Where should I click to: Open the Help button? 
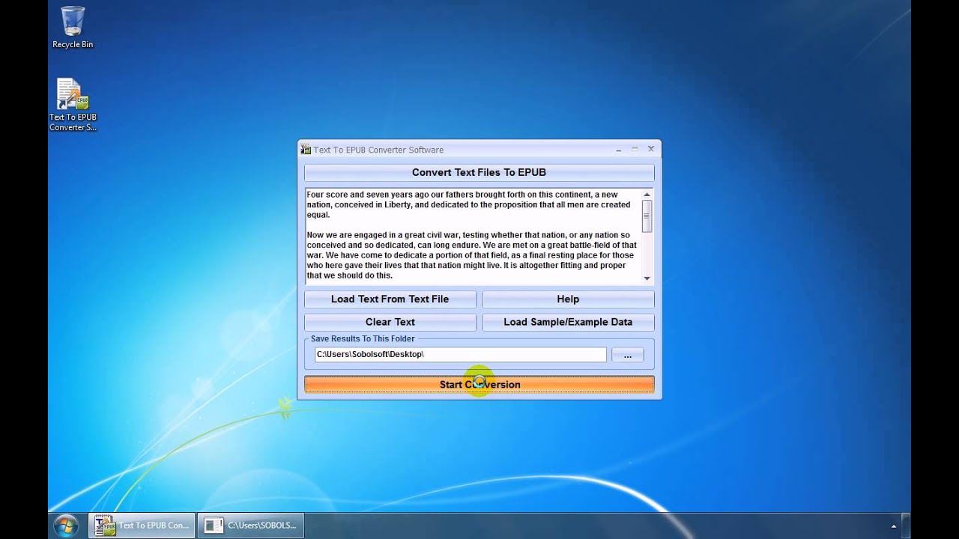click(568, 299)
